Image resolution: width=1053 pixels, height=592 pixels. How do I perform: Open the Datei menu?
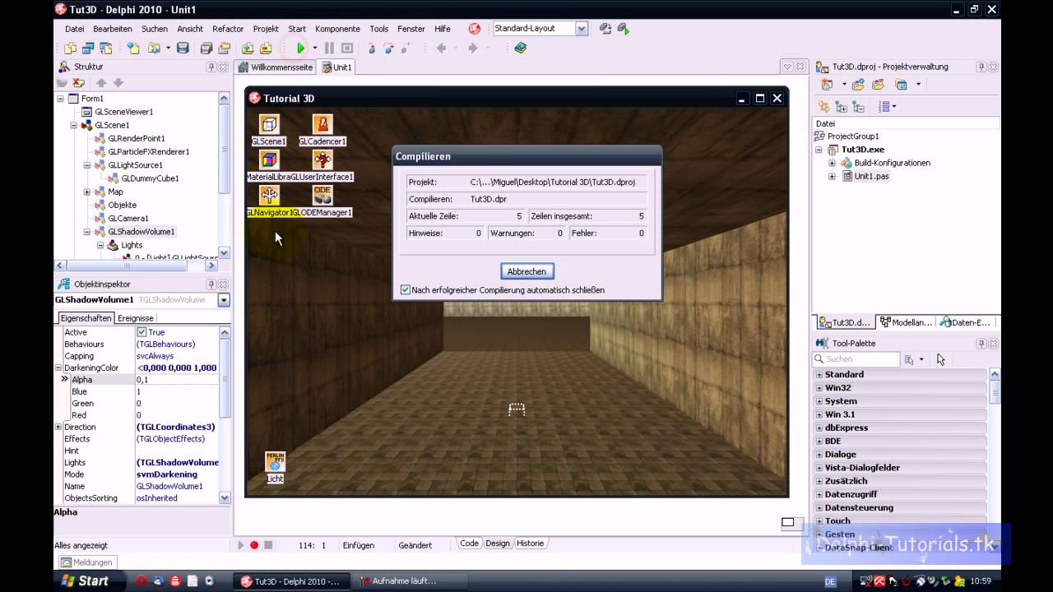tap(75, 29)
